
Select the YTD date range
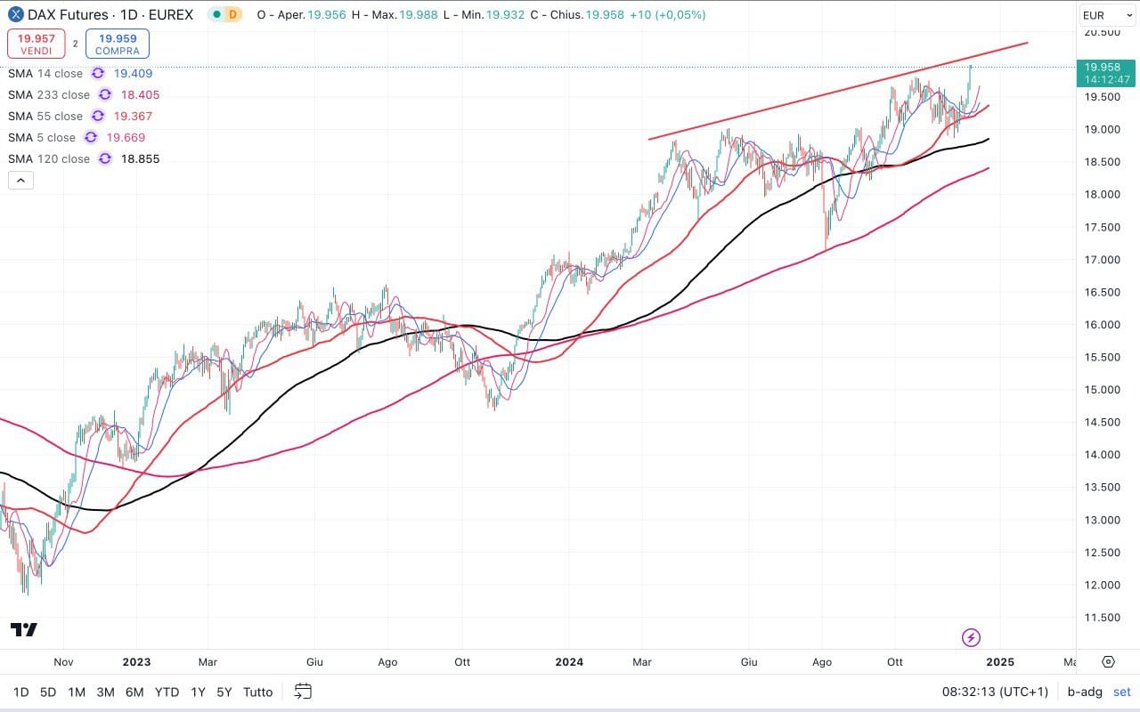[167, 692]
